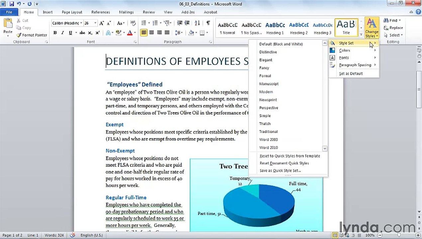Toggle Bold formatting
The height and width of the screenshot is (239, 422).
(x=55, y=33)
